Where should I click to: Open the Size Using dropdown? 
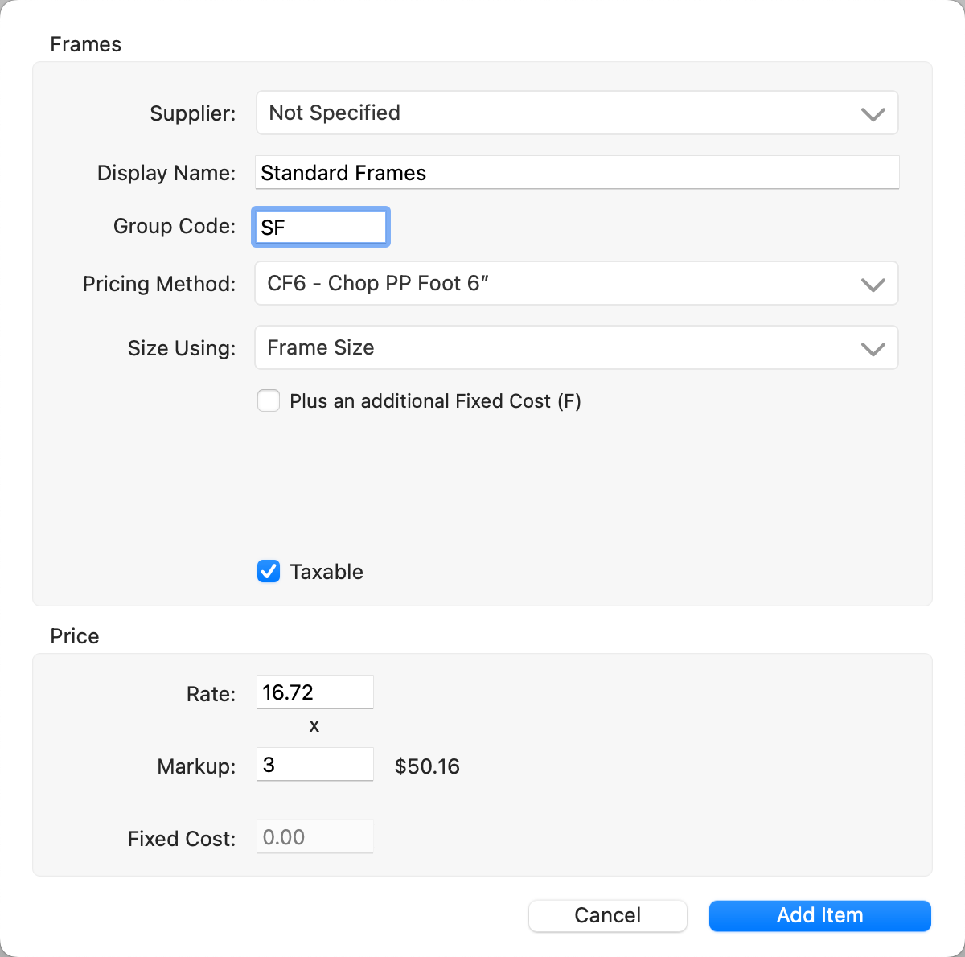coord(576,347)
